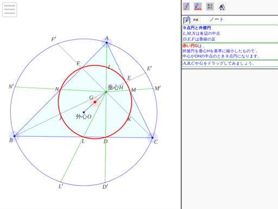
Task: Click vertex A of the triangle
Action: tap(106, 42)
